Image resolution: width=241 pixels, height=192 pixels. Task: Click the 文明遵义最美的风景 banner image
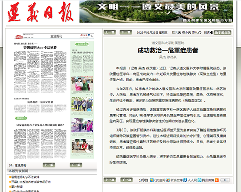(x=156, y=12)
